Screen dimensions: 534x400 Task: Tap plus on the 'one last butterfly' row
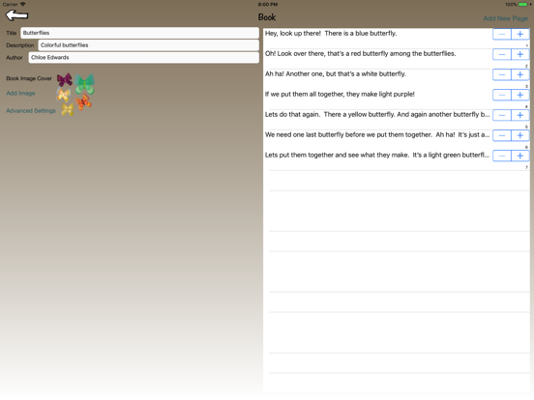point(520,135)
